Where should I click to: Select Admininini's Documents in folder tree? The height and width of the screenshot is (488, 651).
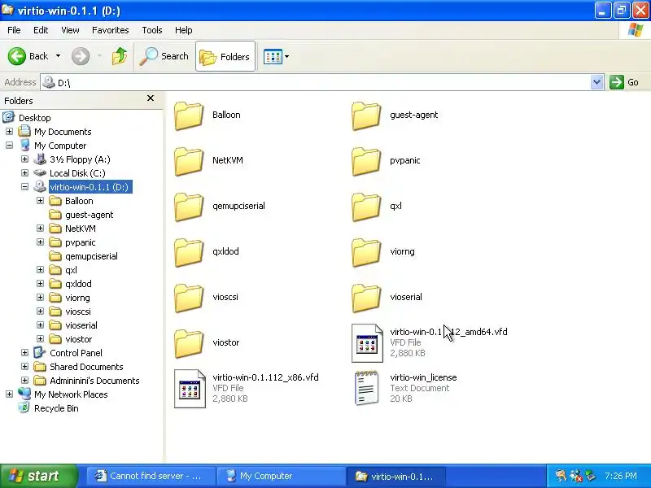(94, 381)
